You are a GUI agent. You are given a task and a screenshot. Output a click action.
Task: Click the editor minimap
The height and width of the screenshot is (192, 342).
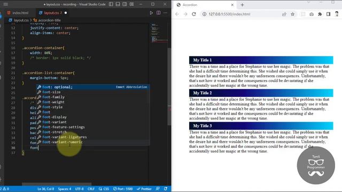[x=159, y=33]
